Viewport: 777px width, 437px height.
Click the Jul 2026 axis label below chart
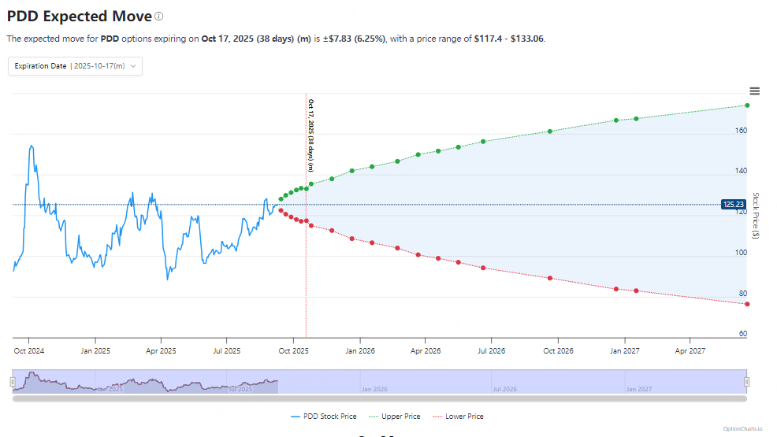491,351
